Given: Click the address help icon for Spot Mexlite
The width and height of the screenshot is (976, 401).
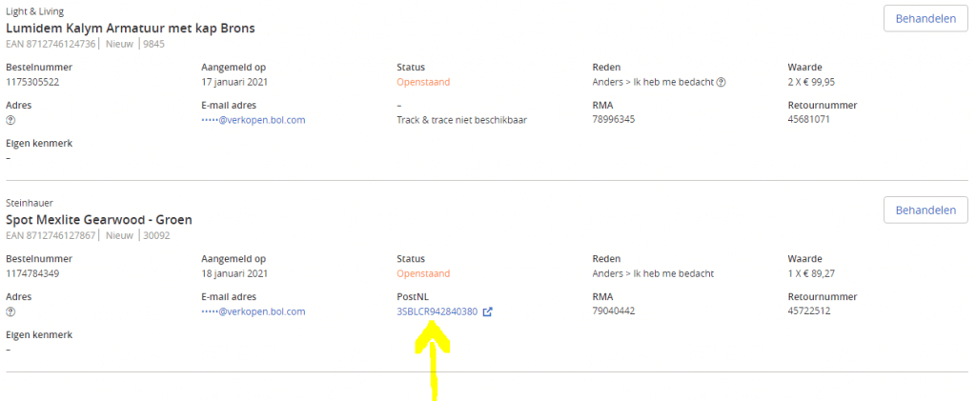Looking at the screenshot, I should pos(10,311).
